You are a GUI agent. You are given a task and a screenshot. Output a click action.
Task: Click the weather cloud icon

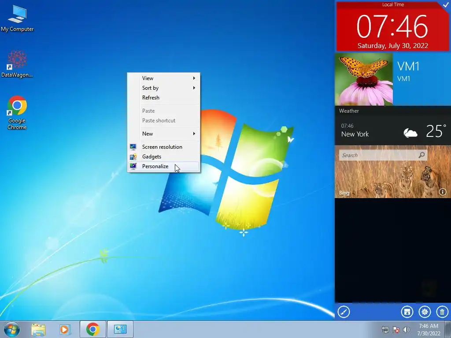click(410, 133)
